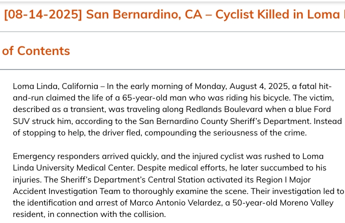Expand the Table of Contents section
Viewport: 345px width, 223px height.
pos(36,50)
